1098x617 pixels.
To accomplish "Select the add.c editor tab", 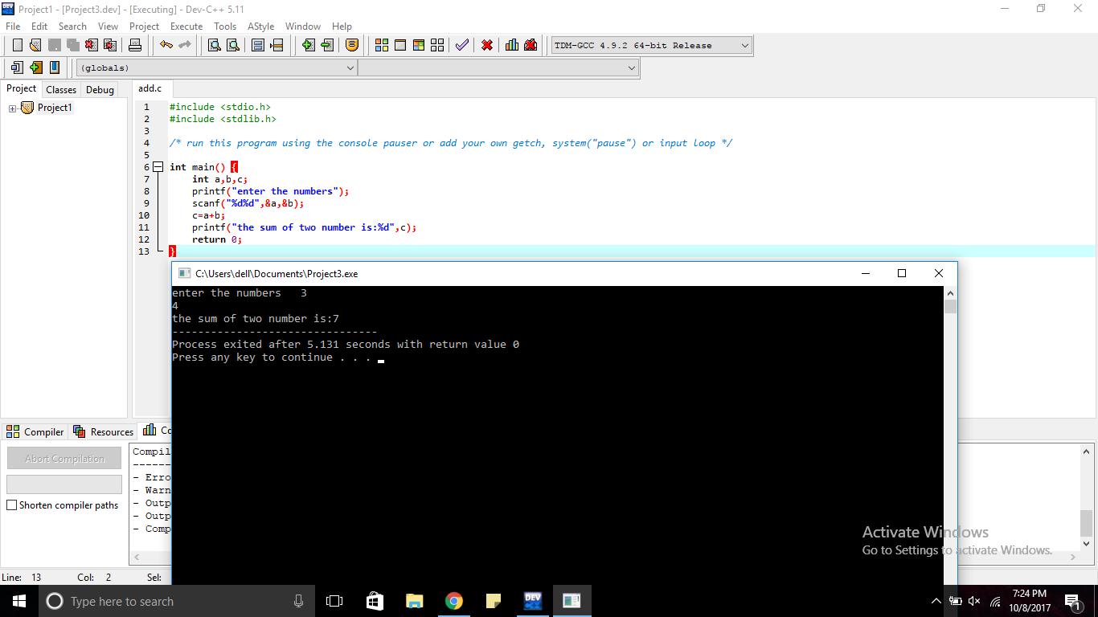I will (151, 88).
